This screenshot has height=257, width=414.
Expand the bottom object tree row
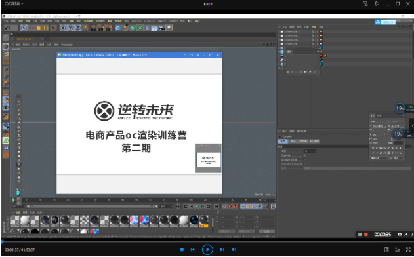point(279,68)
